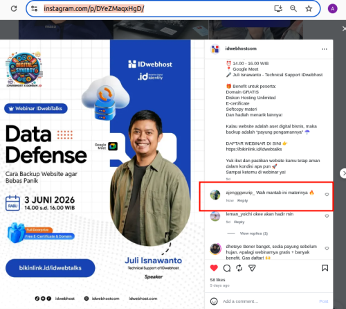Like the ajengggwurip_ comment with the heart

(x=327, y=195)
